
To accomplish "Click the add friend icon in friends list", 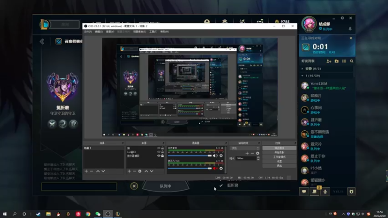I will pyautogui.click(x=329, y=61).
